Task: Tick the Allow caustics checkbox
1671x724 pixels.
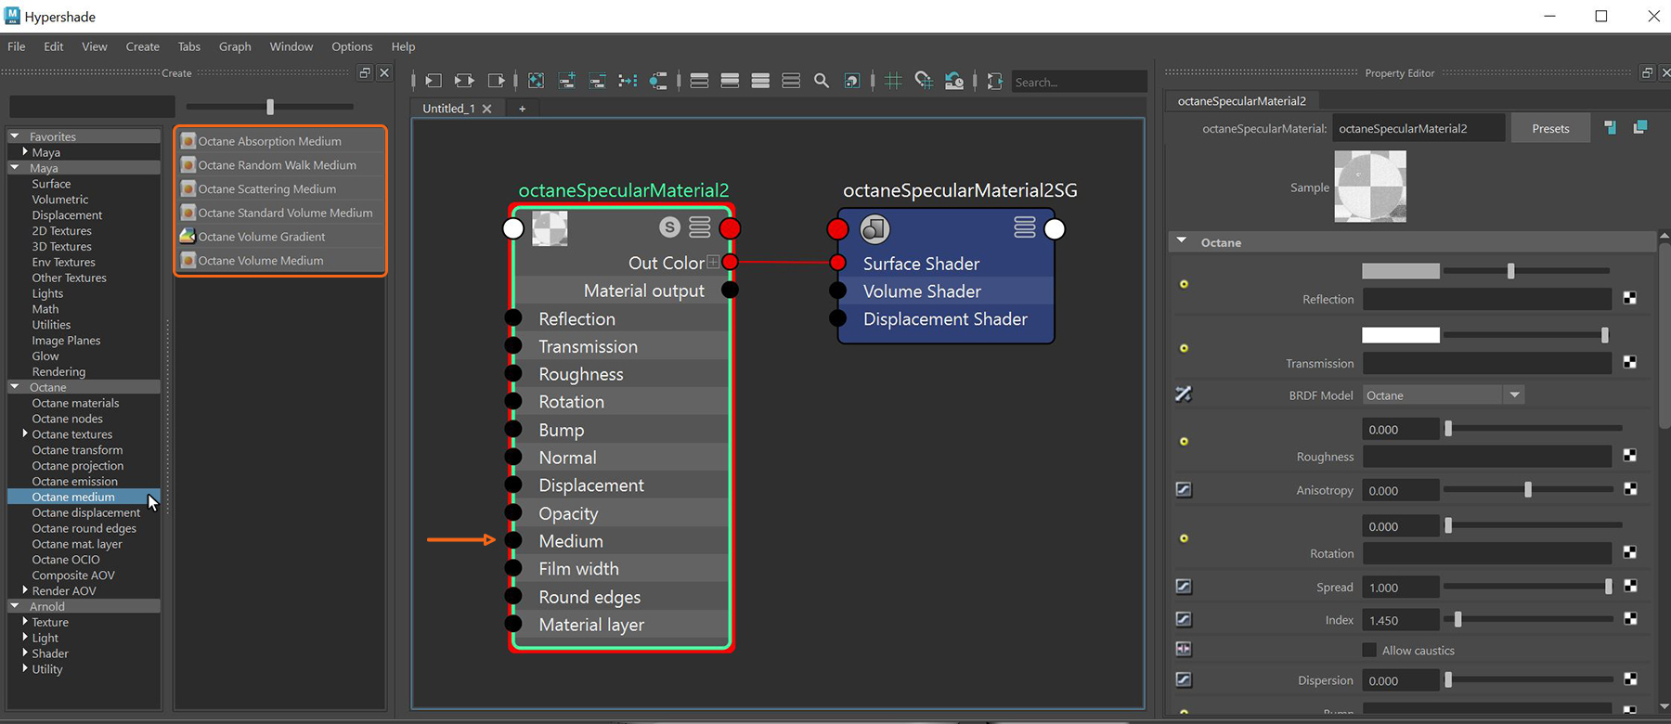Action: [1369, 650]
